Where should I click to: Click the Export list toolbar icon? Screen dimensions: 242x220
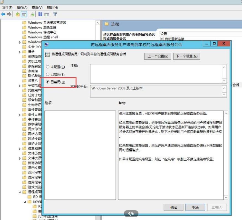coord(32,14)
